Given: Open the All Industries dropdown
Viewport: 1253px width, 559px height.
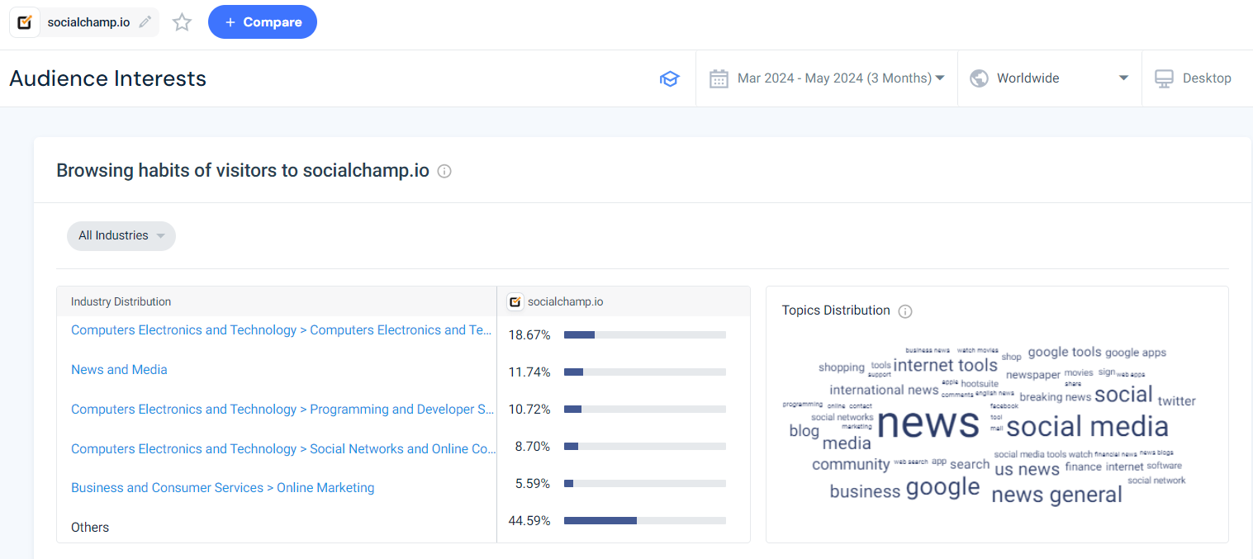Looking at the screenshot, I should (x=121, y=235).
